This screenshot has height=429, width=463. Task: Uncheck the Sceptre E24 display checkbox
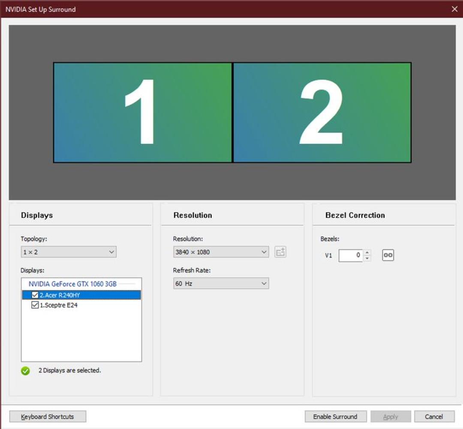(35, 305)
